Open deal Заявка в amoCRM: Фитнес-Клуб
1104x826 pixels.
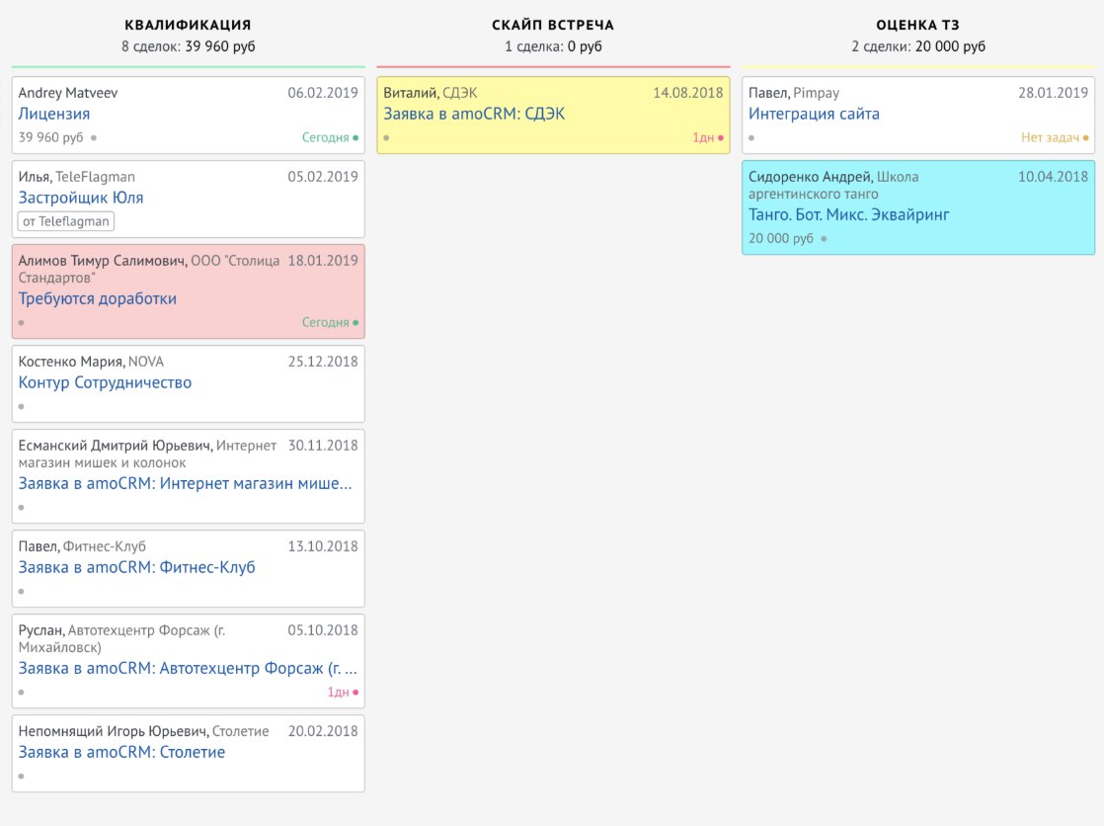(136, 567)
